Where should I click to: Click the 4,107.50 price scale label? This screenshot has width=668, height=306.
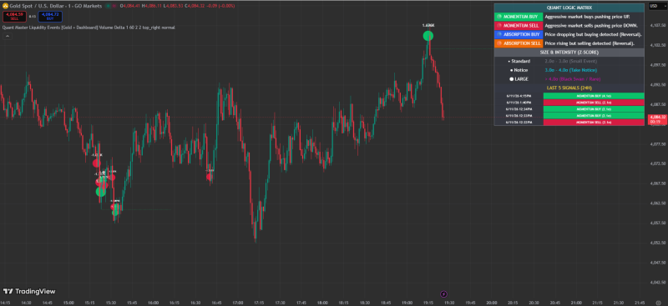click(x=657, y=25)
